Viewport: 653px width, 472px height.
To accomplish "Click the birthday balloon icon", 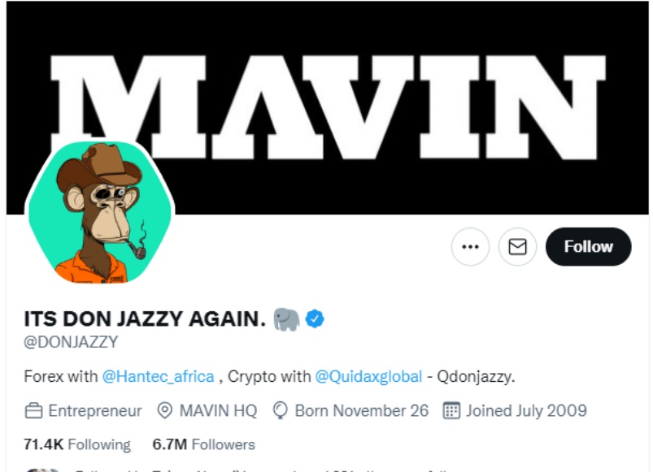I will click(281, 410).
